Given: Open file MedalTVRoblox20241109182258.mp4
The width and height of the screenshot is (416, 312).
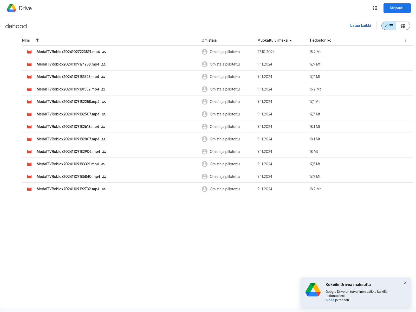Looking at the screenshot, I should coord(68,102).
